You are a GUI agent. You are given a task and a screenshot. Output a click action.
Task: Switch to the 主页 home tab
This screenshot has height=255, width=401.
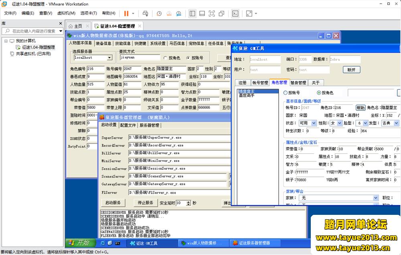pos(78,26)
